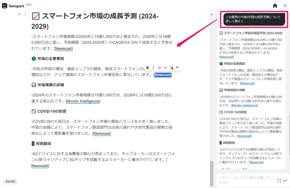Click the editor paragraph about 5Gデバイス
290x188 pixels.
pyautogui.click(x=103, y=159)
